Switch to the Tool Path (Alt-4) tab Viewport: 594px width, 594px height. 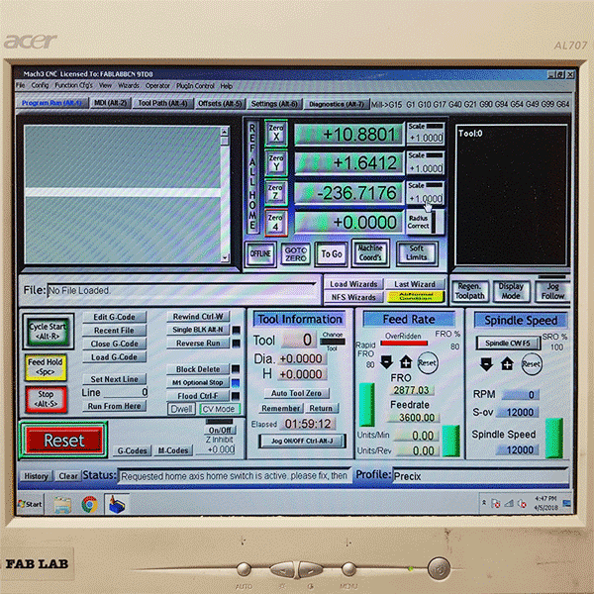click(x=162, y=103)
